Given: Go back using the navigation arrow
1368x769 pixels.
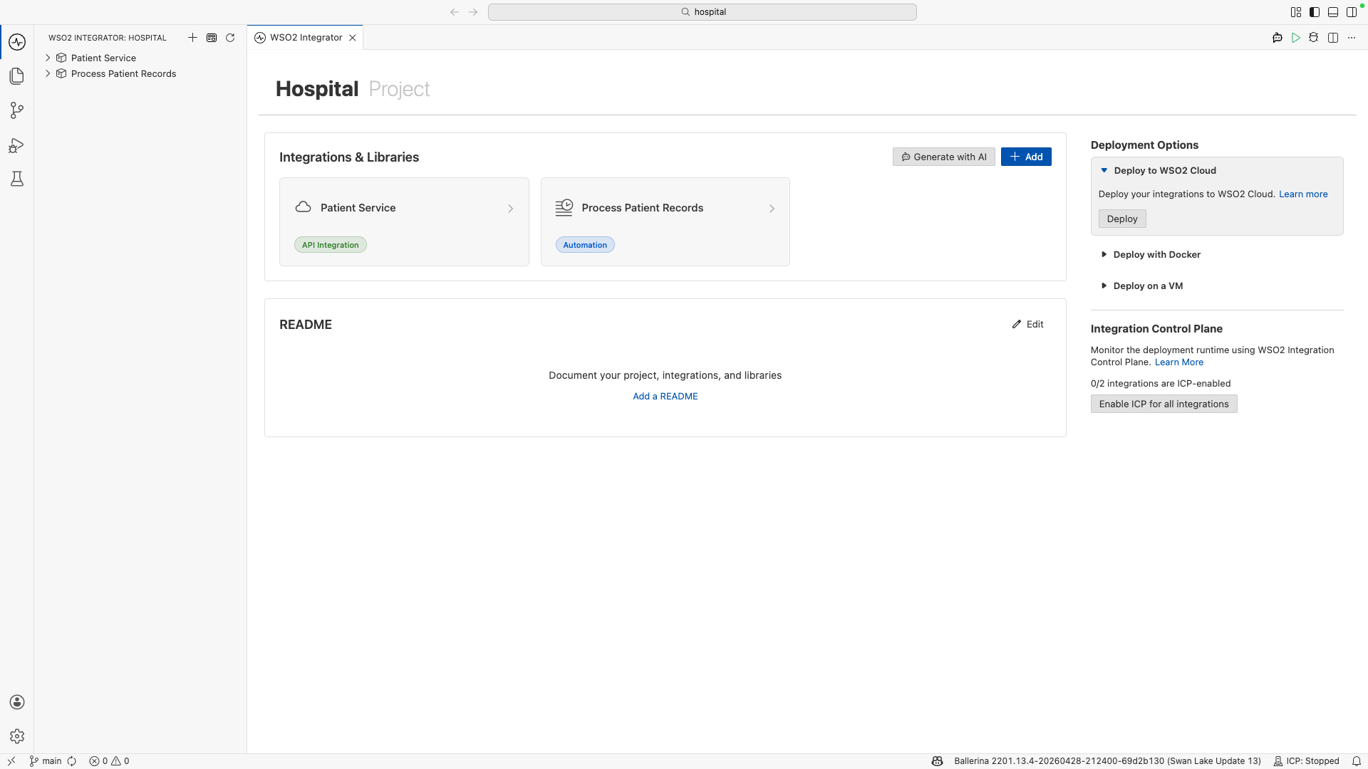Looking at the screenshot, I should (x=455, y=12).
